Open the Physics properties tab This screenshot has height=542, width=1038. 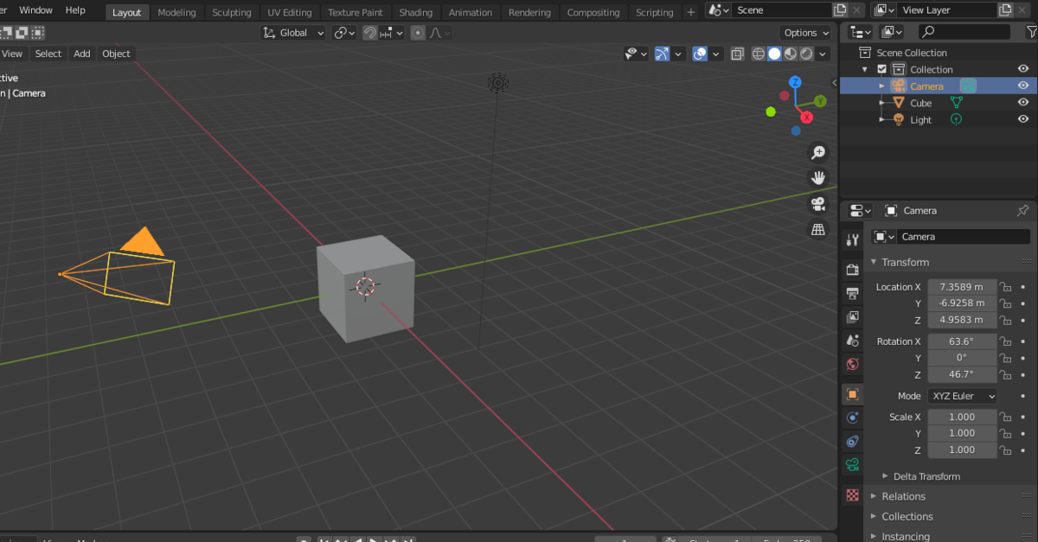852,418
